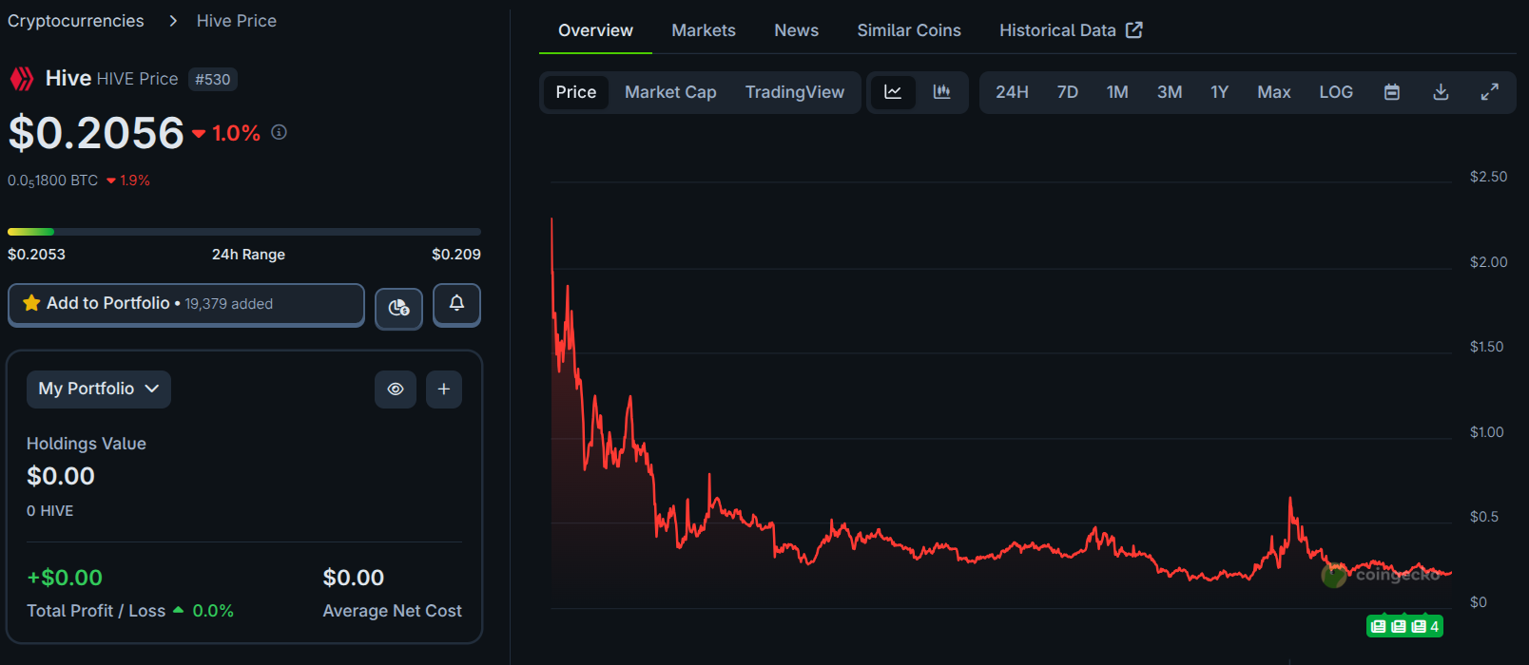Viewport: 1529px width, 665px height.
Task: Select the 7D time range
Action: (x=1067, y=92)
